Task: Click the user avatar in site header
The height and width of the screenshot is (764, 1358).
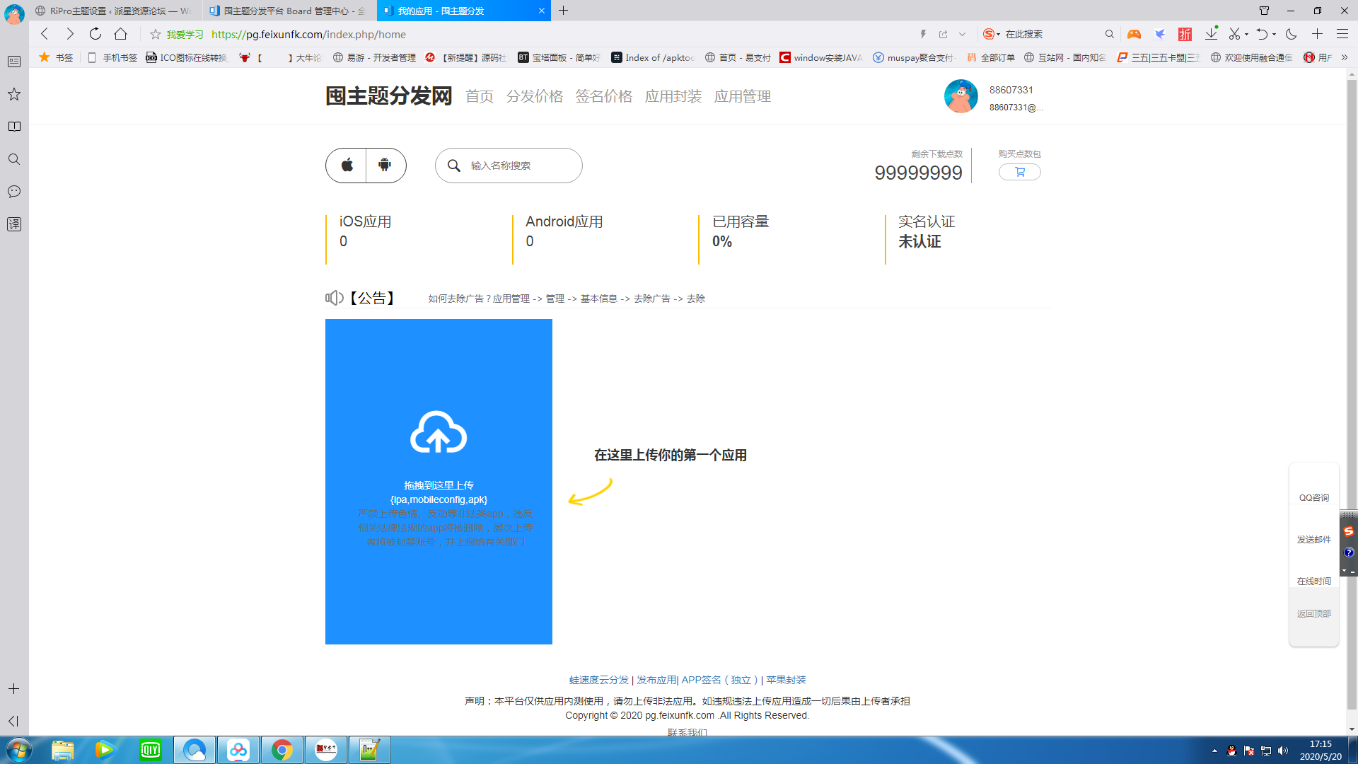Action: pyautogui.click(x=961, y=96)
